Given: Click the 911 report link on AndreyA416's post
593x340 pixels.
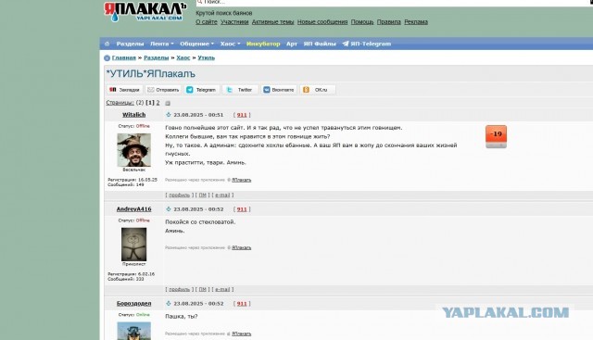Looking at the screenshot, I should point(242,209).
